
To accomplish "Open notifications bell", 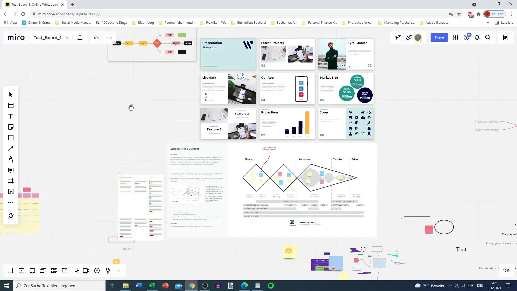I will (x=477, y=37).
